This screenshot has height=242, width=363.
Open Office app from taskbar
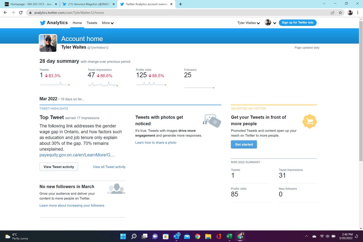click(219, 236)
